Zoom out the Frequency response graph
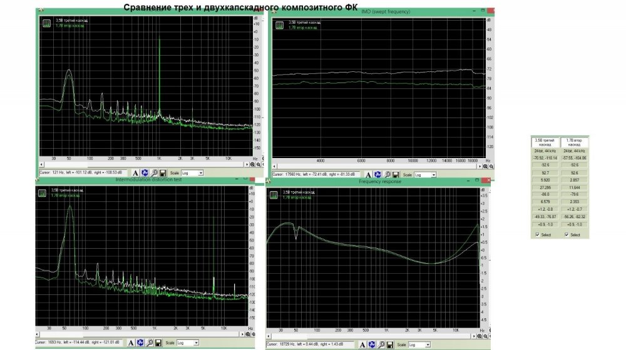 coord(486,336)
